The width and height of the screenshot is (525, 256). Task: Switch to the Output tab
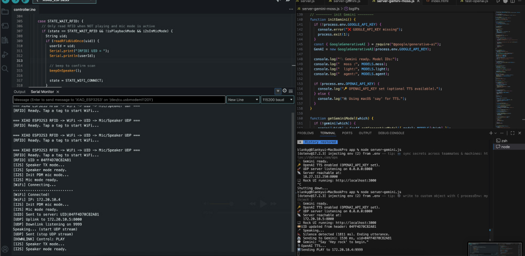(x=19, y=92)
